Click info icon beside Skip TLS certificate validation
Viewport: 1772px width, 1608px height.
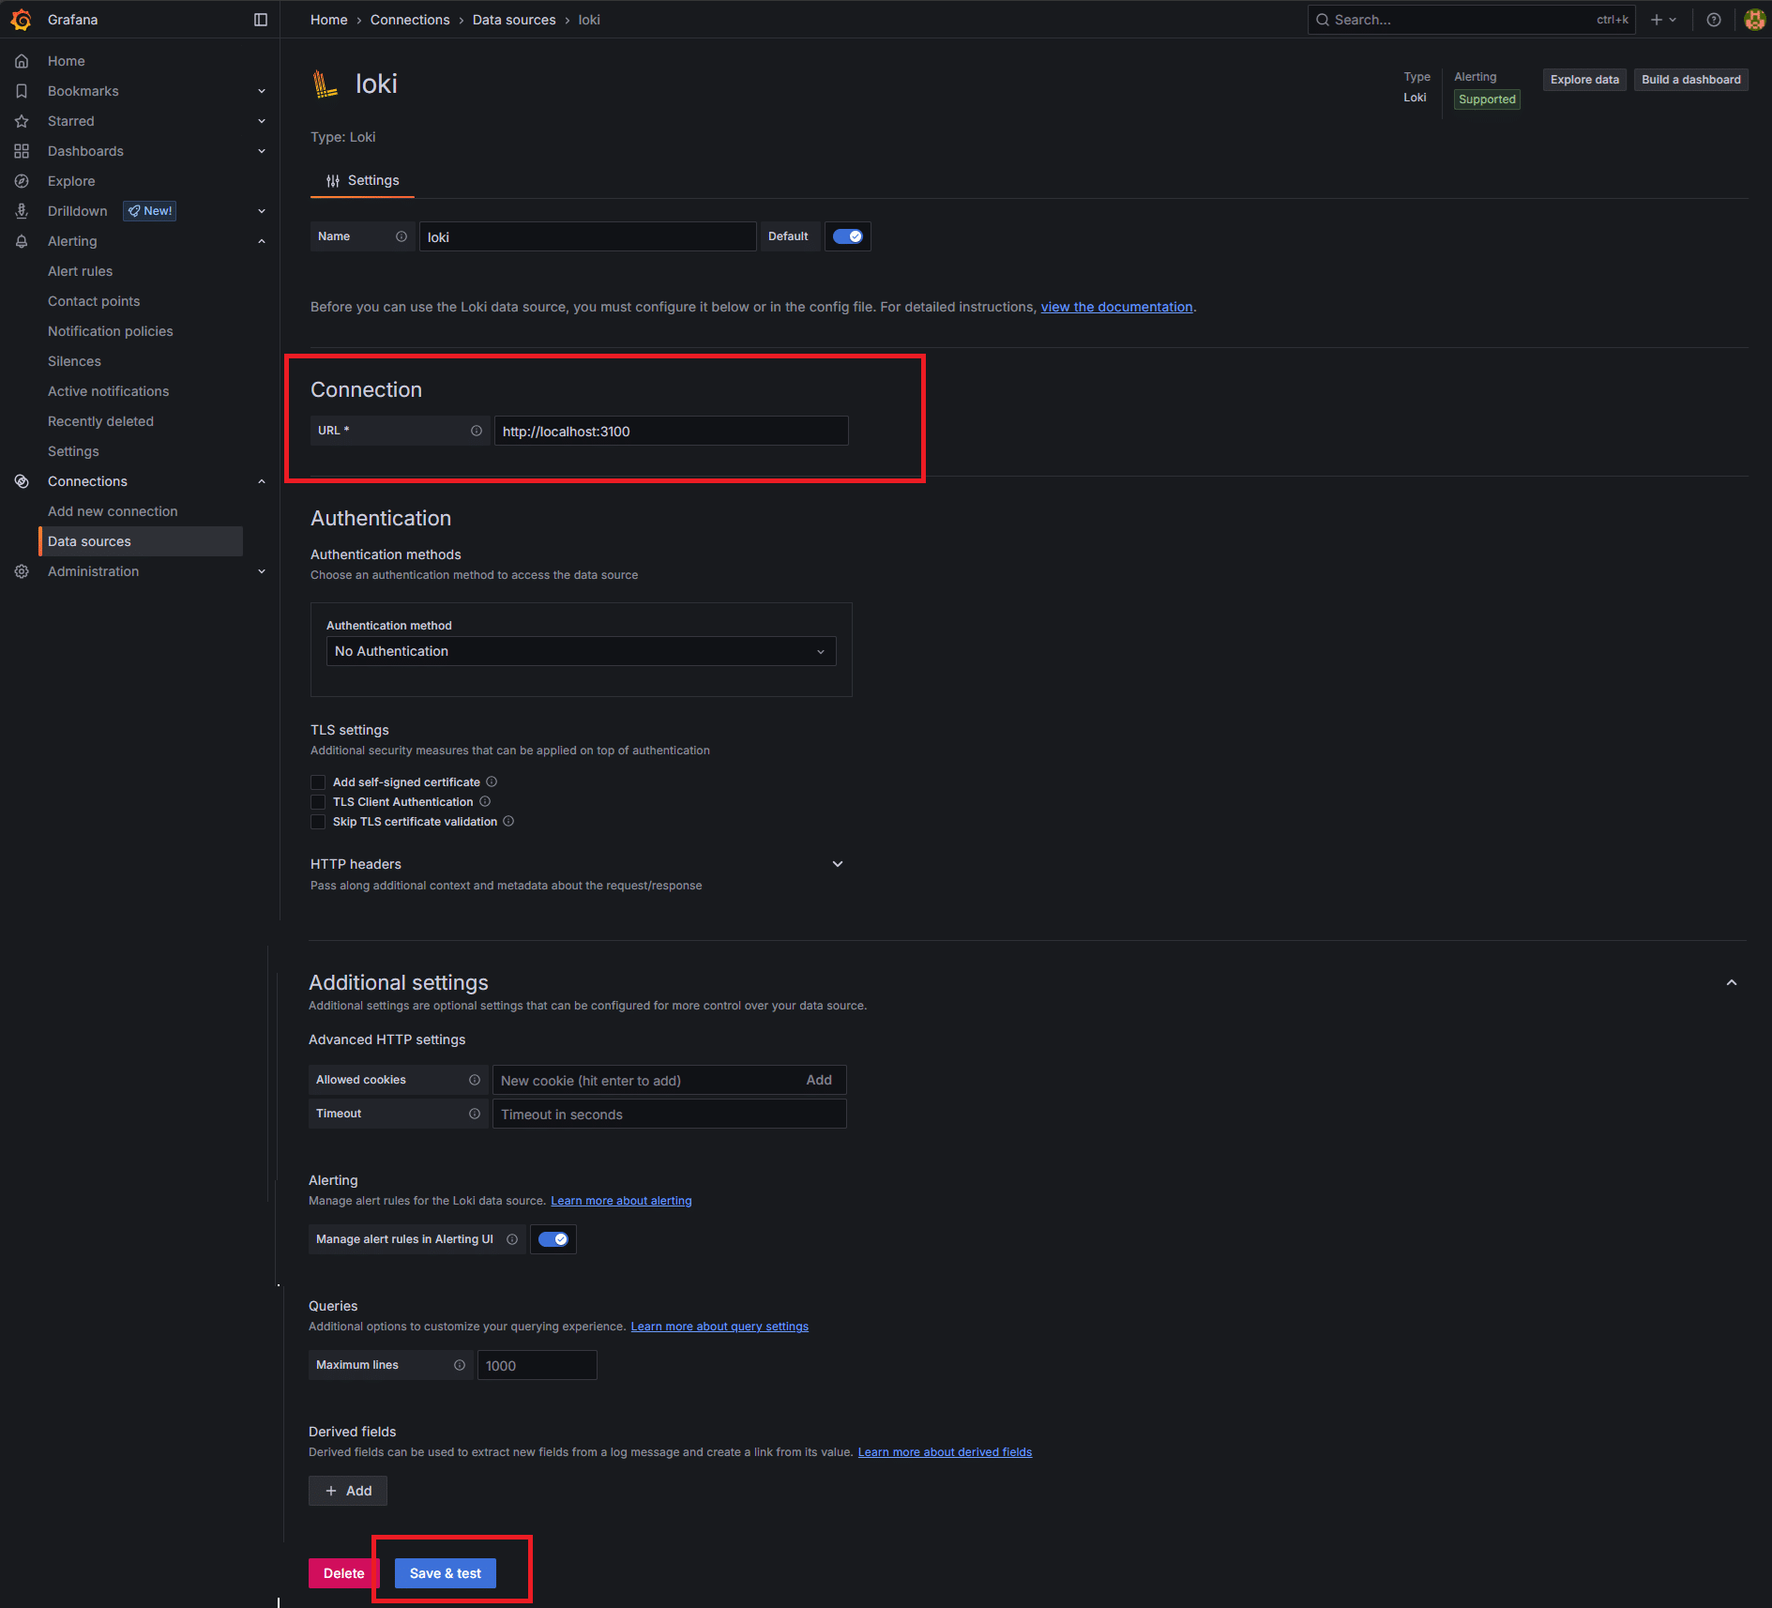coord(508,821)
